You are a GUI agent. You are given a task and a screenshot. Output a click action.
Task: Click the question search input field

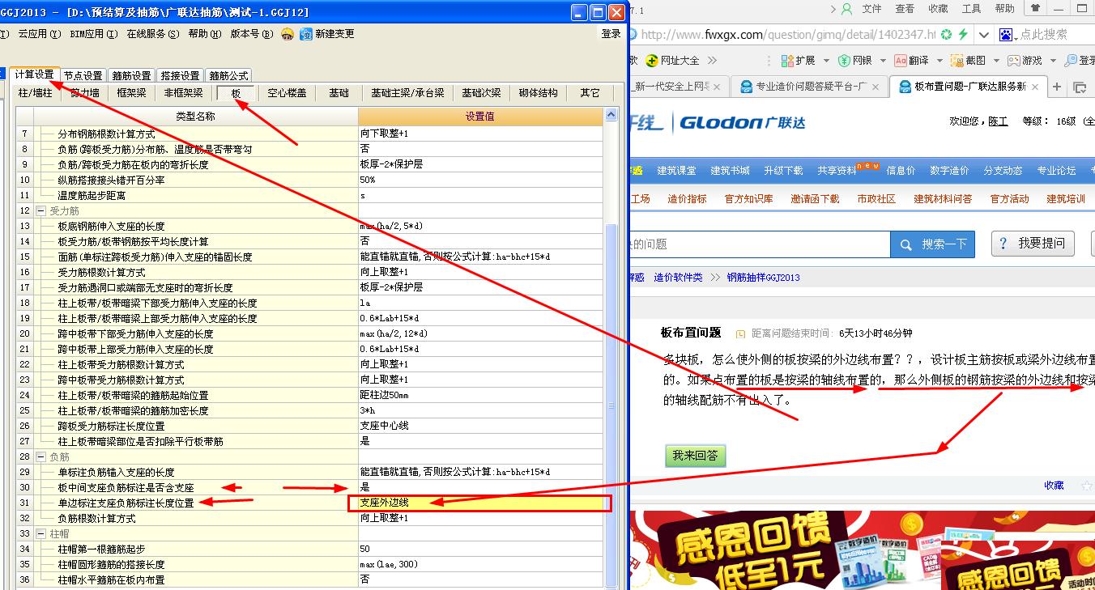coord(760,244)
